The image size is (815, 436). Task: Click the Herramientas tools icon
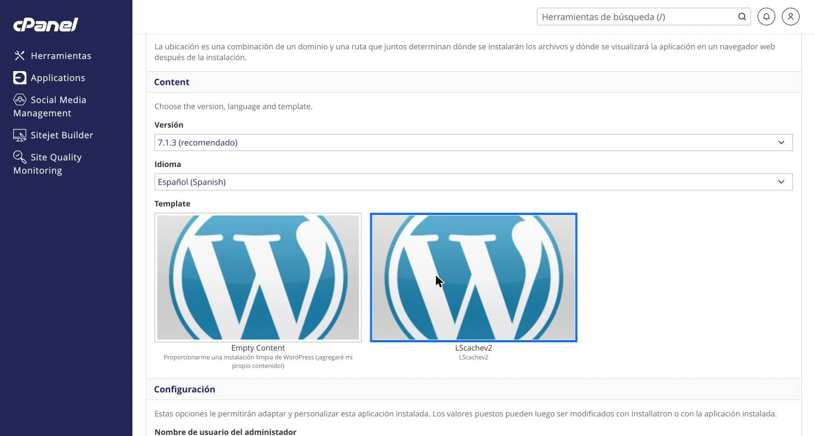(x=20, y=56)
